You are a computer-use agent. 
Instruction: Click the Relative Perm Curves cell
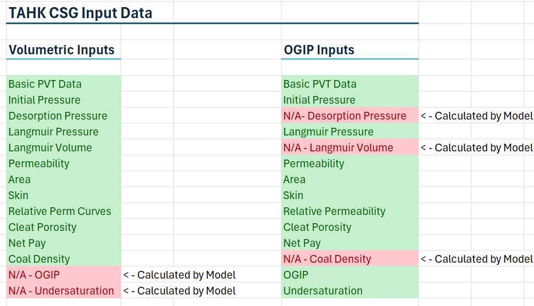tap(59, 211)
